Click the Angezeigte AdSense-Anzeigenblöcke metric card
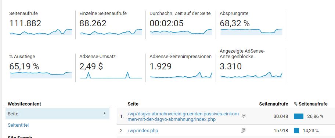 (251, 65)
